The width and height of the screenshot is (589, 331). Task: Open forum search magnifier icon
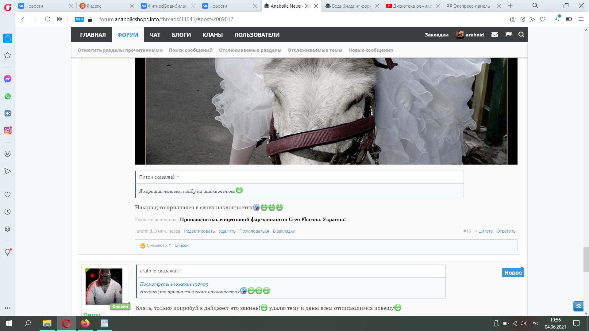click(521, 35)
